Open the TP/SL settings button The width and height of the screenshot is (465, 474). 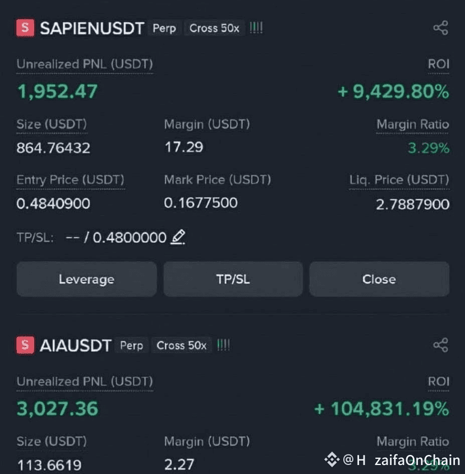(233, 279)
